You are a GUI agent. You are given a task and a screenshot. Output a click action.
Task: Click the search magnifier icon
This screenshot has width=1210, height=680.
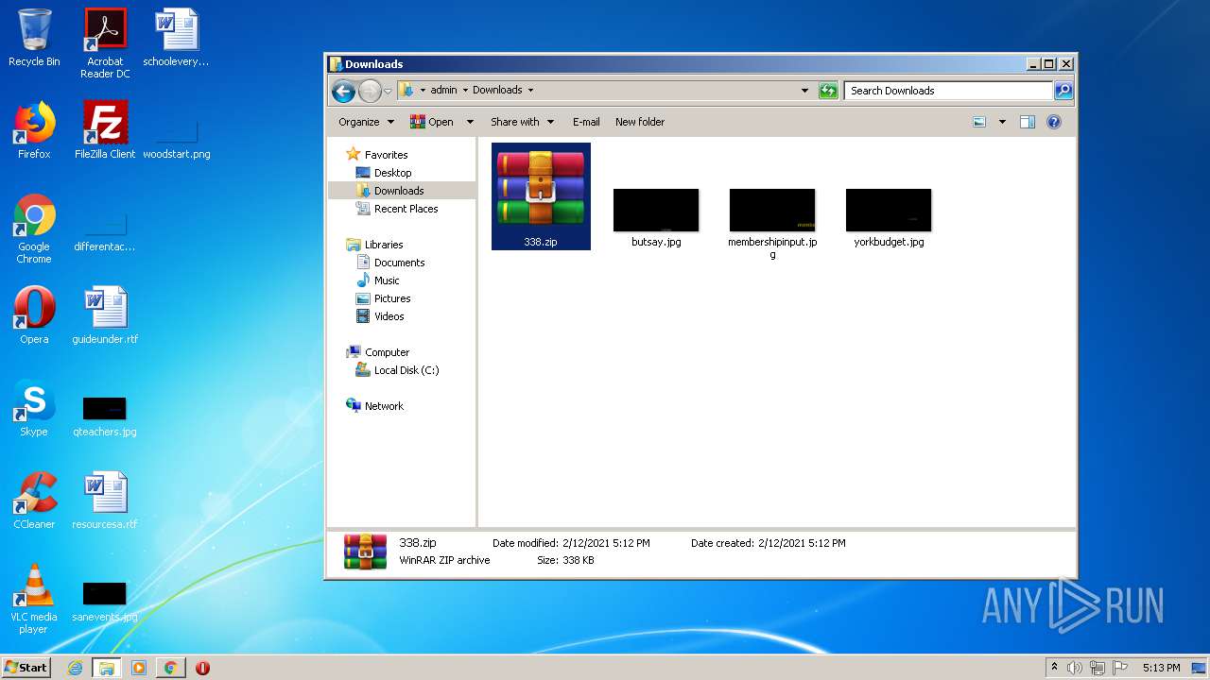point(1063,91)
